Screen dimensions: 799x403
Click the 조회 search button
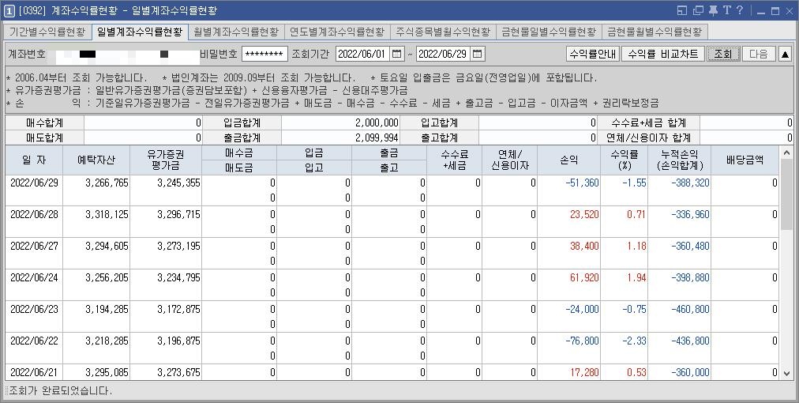pyautogui.click(x=723, y=54)
